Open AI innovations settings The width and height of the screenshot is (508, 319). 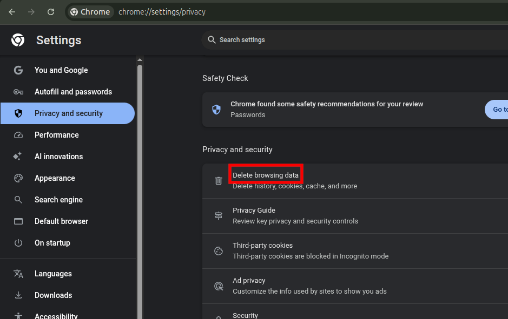tap(68, 157)
